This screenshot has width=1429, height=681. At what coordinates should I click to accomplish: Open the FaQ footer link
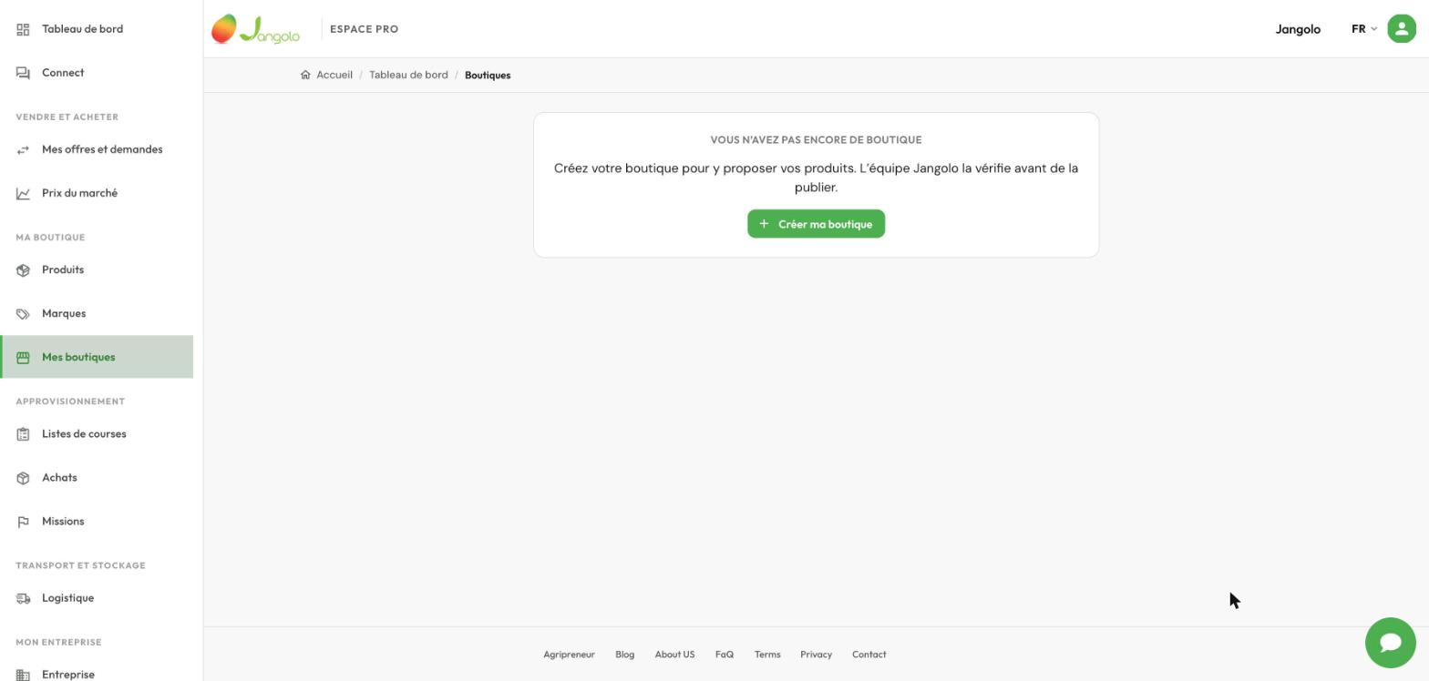click(x=725, y=655)
